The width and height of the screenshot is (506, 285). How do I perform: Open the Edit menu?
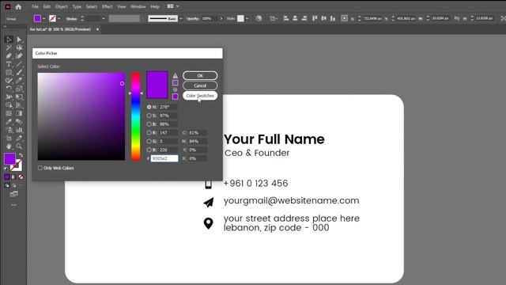click(47, 6)
